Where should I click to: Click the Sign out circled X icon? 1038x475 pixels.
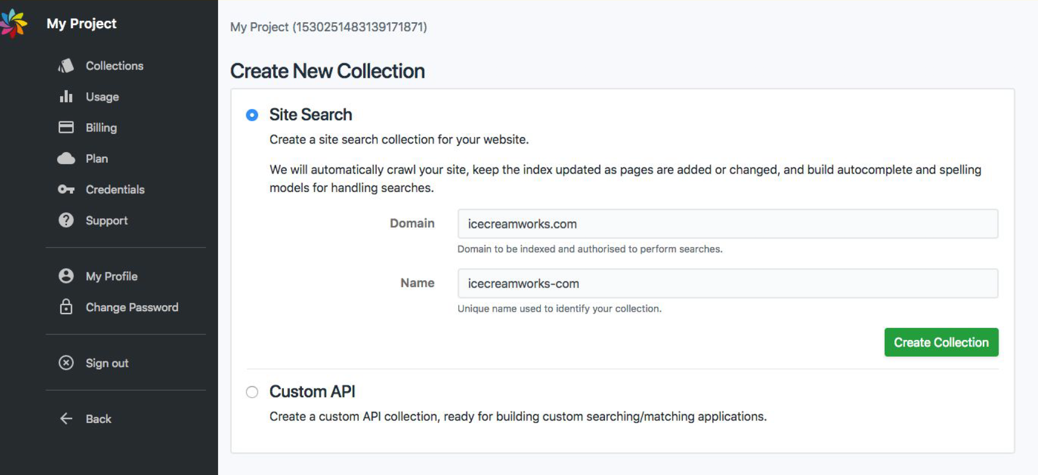click(x=66, y=363)
